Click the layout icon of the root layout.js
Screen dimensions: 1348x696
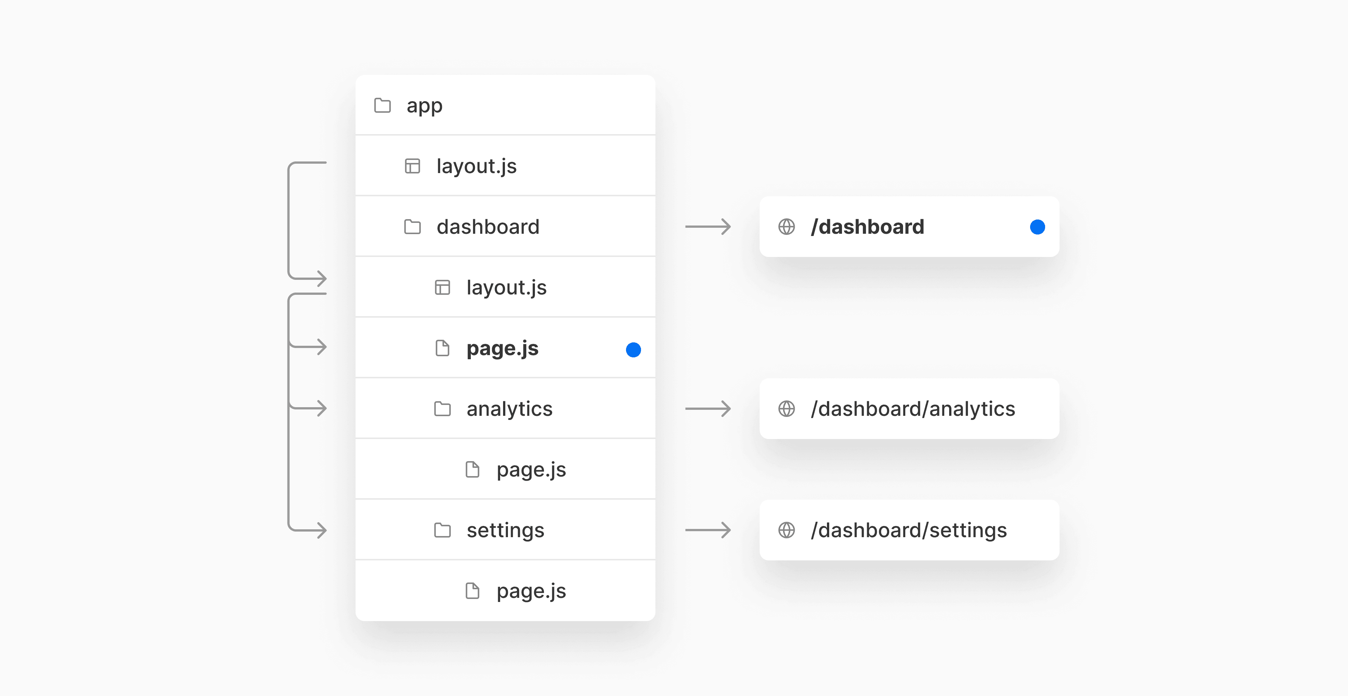412,166
